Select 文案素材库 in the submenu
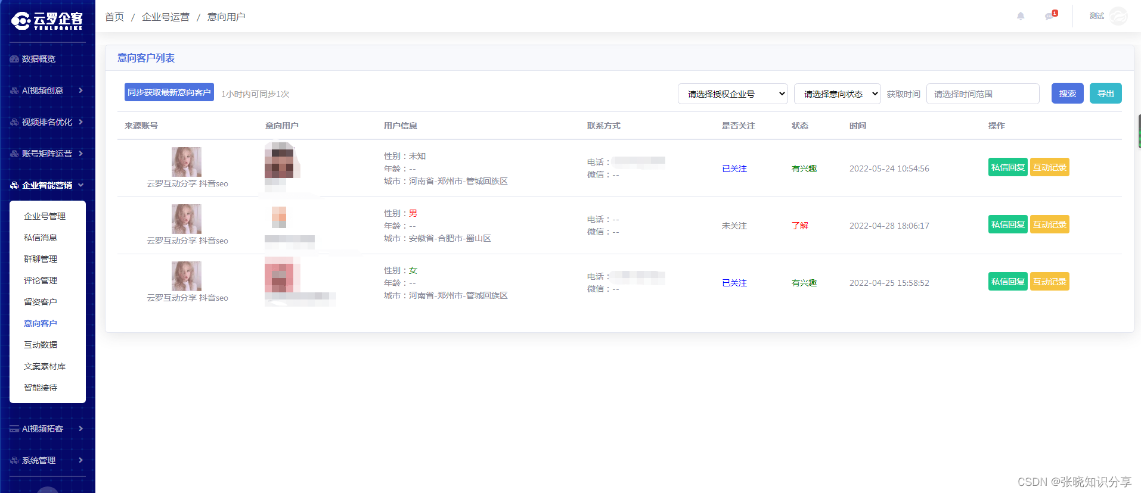Screen dimensions: 1141x493 [x=45, y=366]
